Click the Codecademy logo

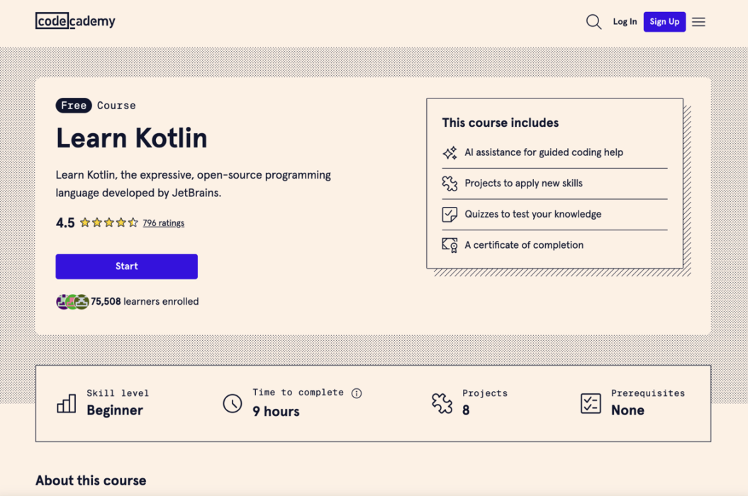75,21
